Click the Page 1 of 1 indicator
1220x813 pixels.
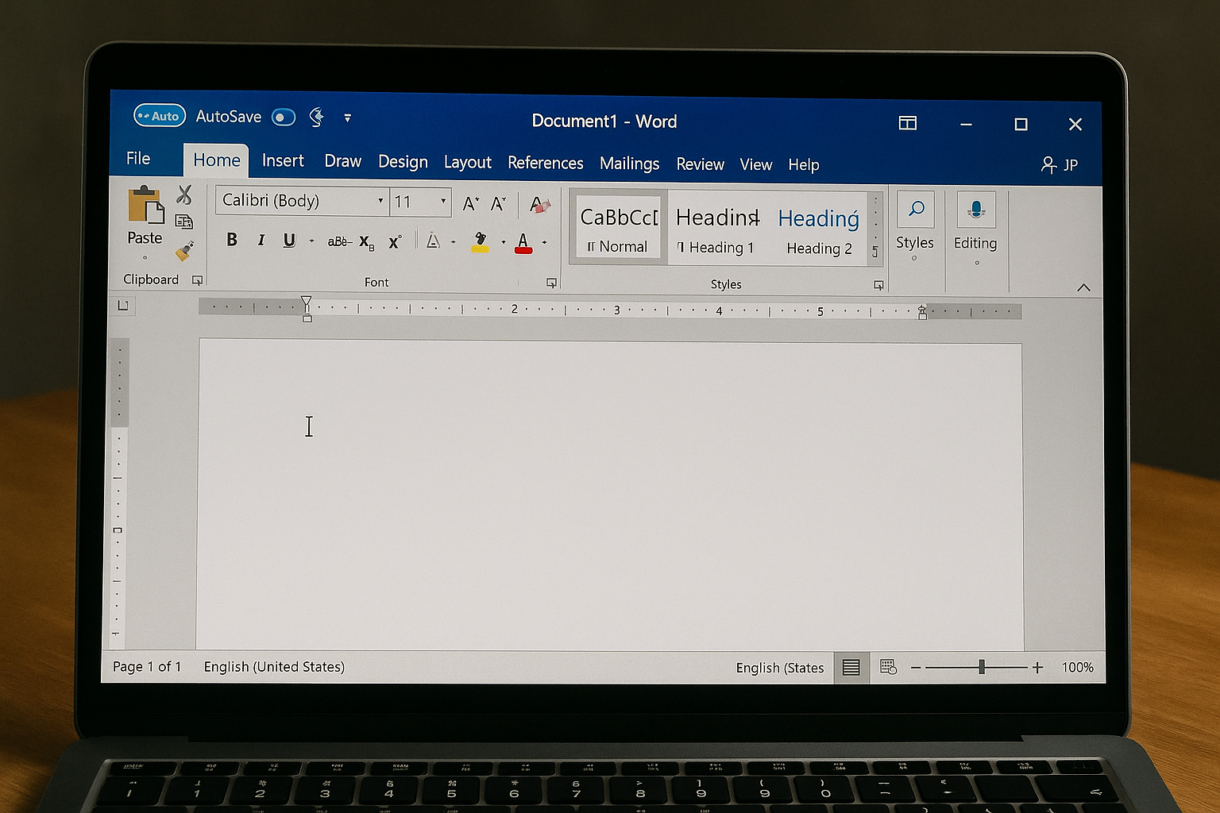point(147,667)
